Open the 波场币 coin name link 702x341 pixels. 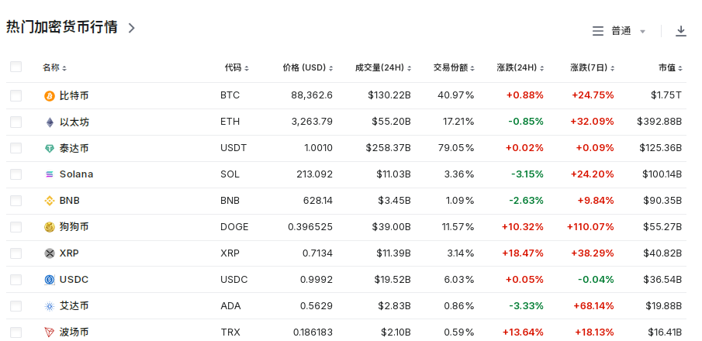pos(74,332)
